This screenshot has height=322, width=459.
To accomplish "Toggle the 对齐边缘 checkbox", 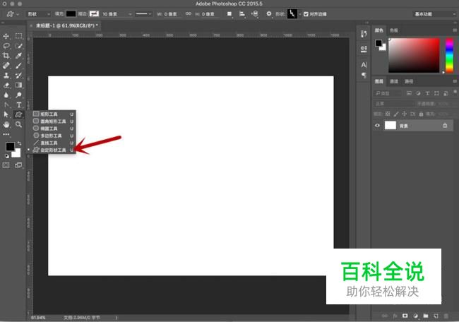I will [304, 13].
